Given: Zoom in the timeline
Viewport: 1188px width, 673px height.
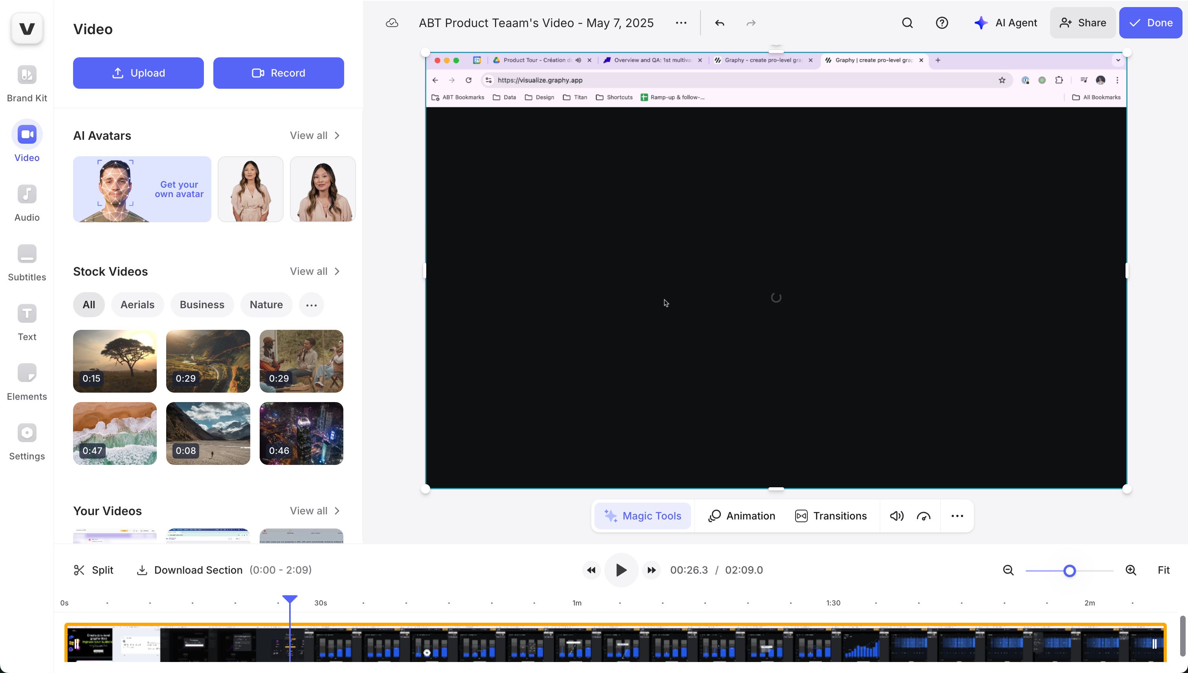Looking at the screenshot, I should click(1131, 570).
